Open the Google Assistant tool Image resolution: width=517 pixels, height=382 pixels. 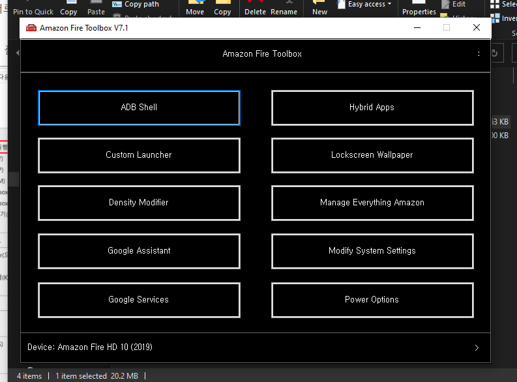[139, 251]
